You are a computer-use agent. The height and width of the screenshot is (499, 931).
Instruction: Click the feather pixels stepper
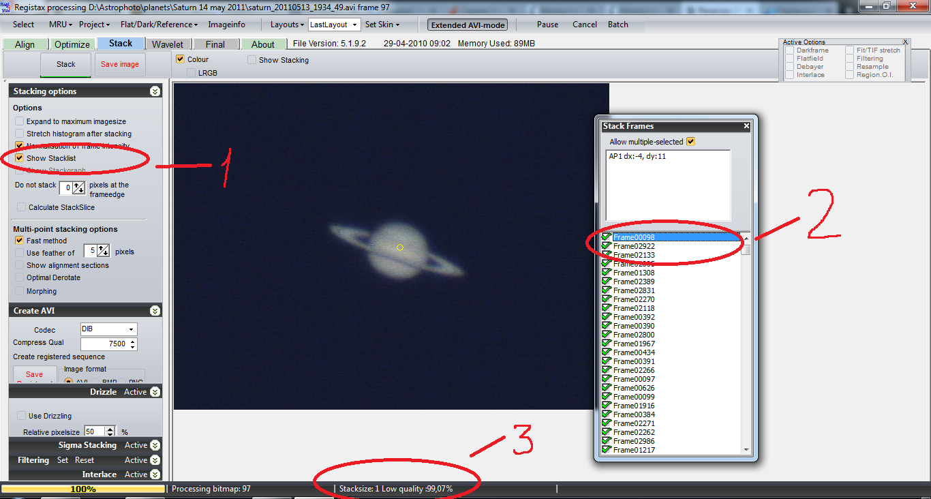[x=104, y=251]
